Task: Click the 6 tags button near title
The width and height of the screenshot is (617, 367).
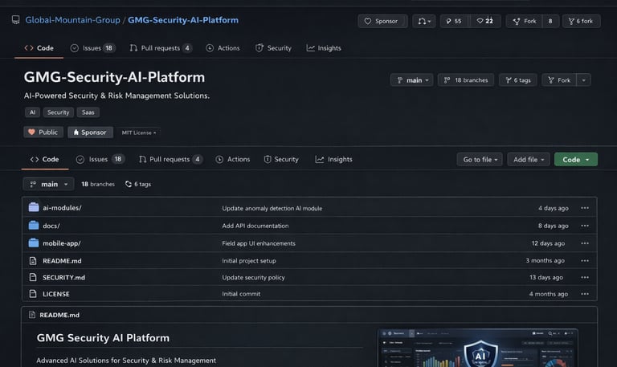Action: [518, 80]
